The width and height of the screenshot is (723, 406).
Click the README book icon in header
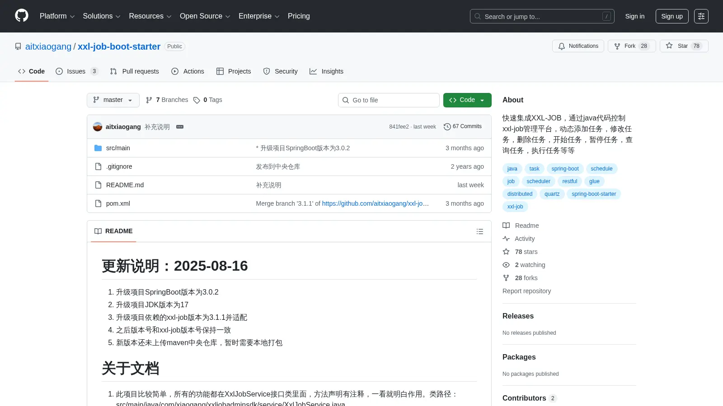[x=98, y=231]
